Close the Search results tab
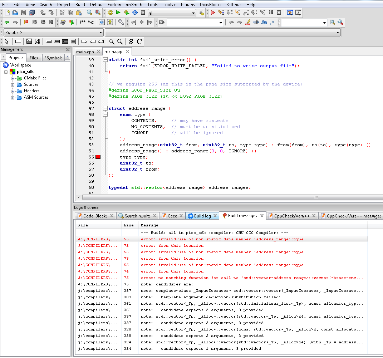Viewport: 383px width, 358px height. (x=154, y=216)
